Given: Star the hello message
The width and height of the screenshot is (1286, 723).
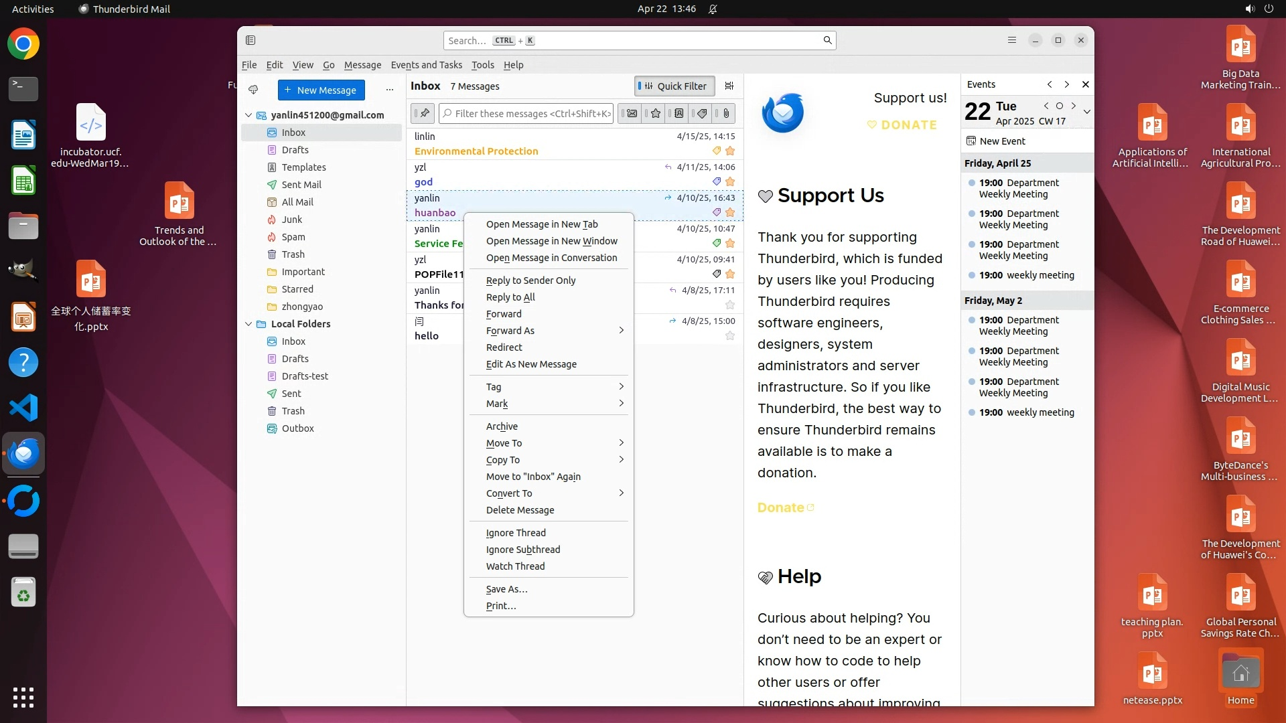Looking at the screenshot, I should [x=730, y=336].
